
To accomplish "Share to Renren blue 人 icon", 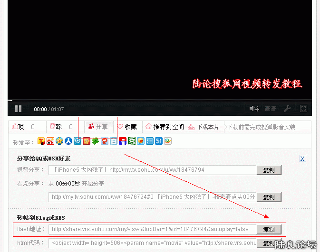I will click(68, 141).
